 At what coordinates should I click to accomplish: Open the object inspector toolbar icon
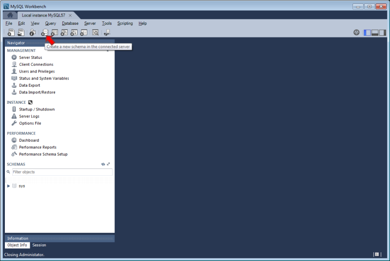[32, 32]
